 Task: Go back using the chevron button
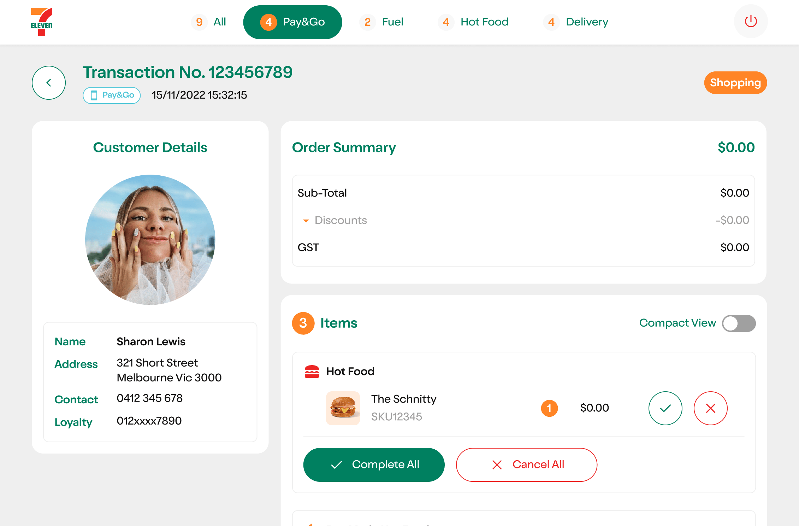[49, 83]
